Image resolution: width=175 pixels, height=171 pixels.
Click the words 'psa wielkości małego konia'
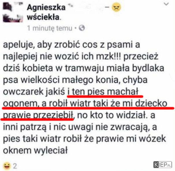click(x=62, y=80)
